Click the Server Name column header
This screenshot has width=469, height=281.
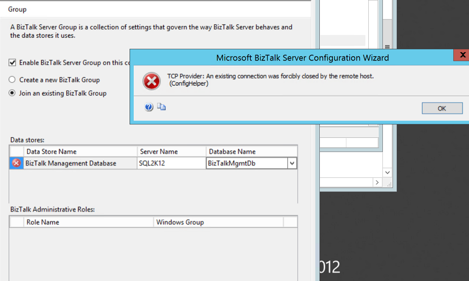pos(172,152)
